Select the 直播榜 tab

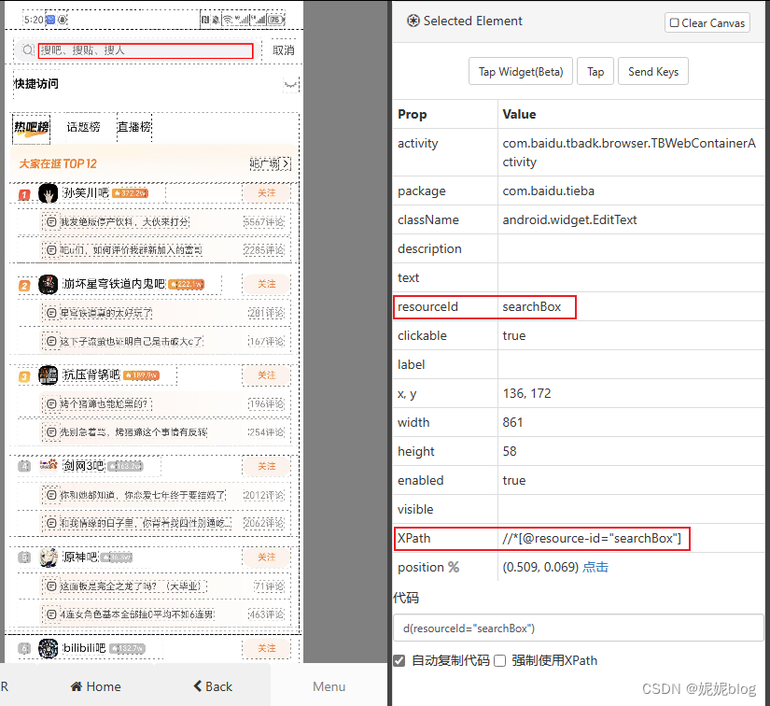coord(134,127)
